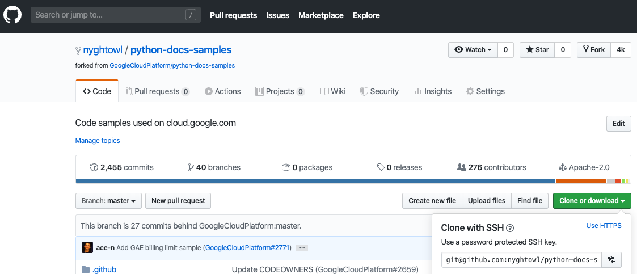The image size is (637, 274).
Task: Switch to the Wiki tab
Action: pos(333,91)
